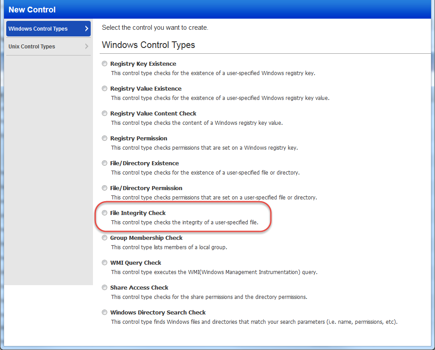The image size is (435, 350).
Task: Expand the Unix Control Types chevron
Action: click(x=85, y=46)
